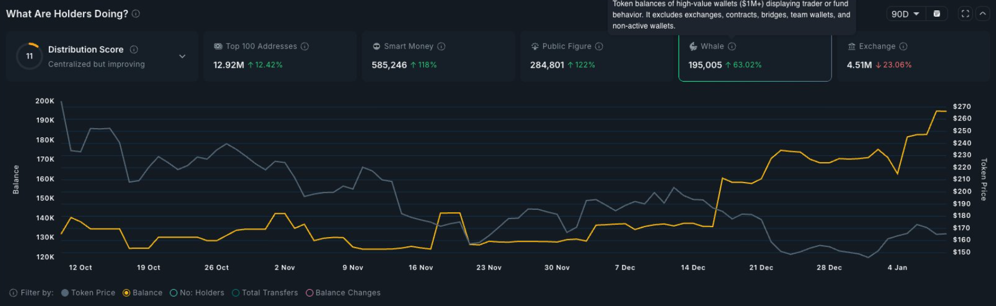Image resolution: width=996 pixels, height=306 pixels.
Task: Select the Total Transfers filter option
Action: pyautogui.click(x=236, y=293)
